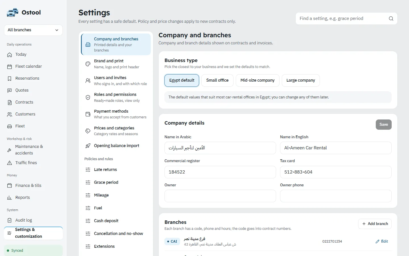409x256 pixels.
Task: Pick the Mid-size company business type
Action: (x=257, y=80)
